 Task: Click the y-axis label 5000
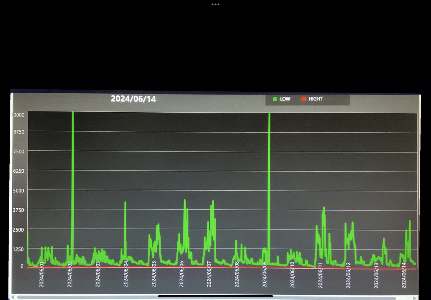point(18,190)
